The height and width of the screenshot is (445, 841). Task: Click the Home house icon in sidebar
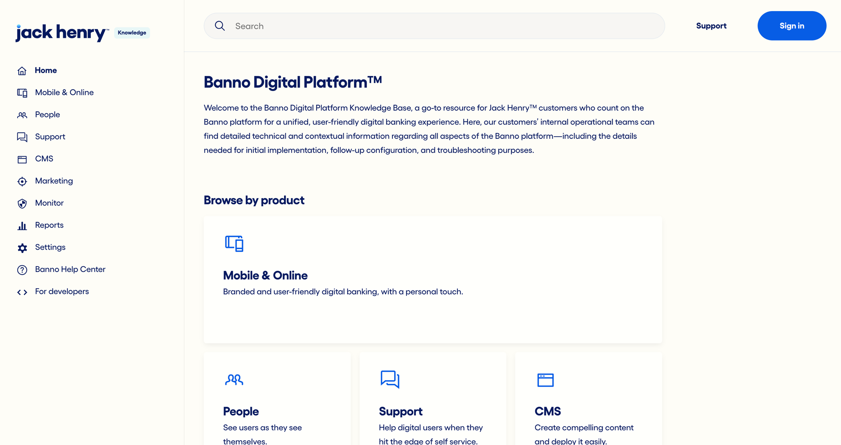tap(22, 71)
